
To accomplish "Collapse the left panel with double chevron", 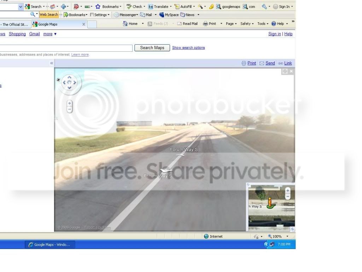I will (52, 63).
